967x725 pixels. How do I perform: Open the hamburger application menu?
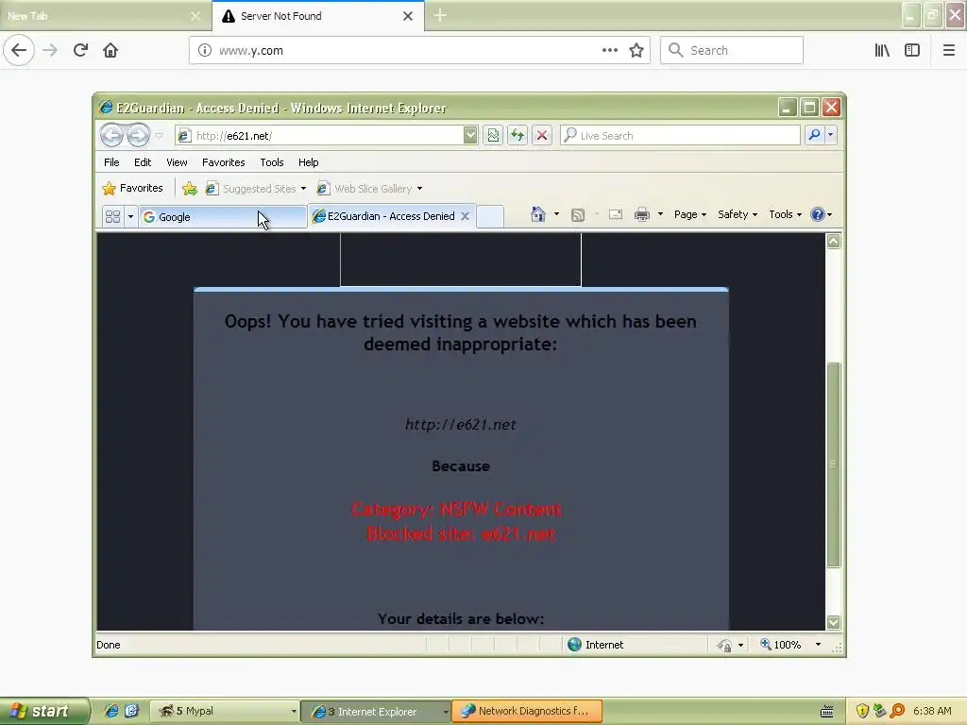[949, 51]
